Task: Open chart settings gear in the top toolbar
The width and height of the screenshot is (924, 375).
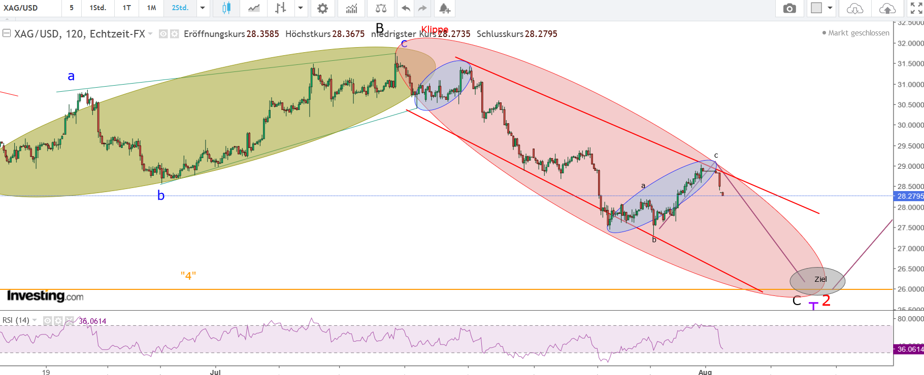Action: (x=322, y=8)
